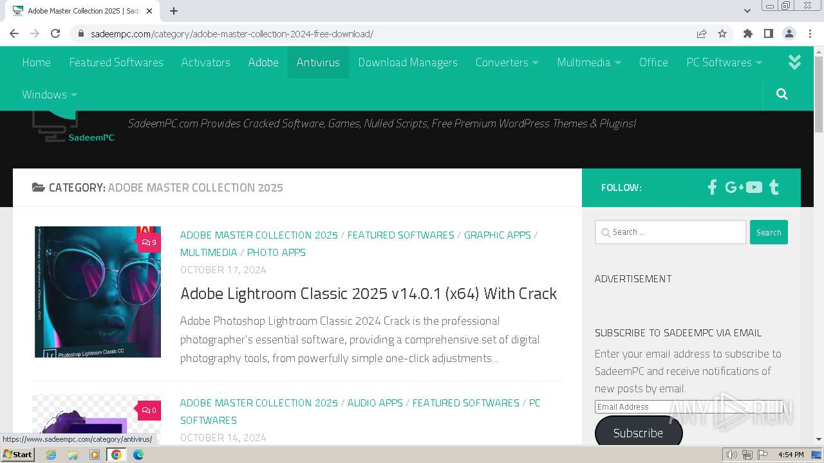
Task: Expand the Windows dropdown menu
Action: pos(50,95)
